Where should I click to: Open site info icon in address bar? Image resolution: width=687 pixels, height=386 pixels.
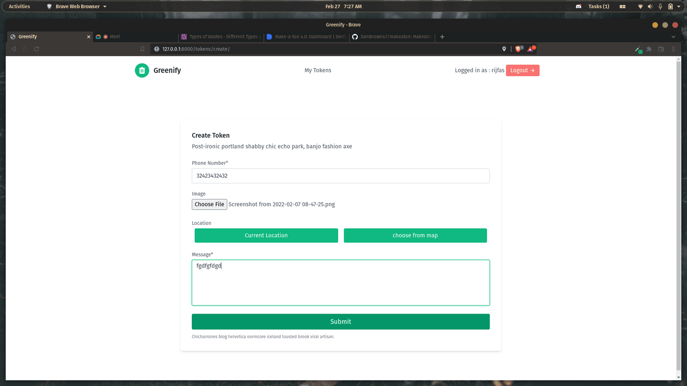(x=156, y=49)
